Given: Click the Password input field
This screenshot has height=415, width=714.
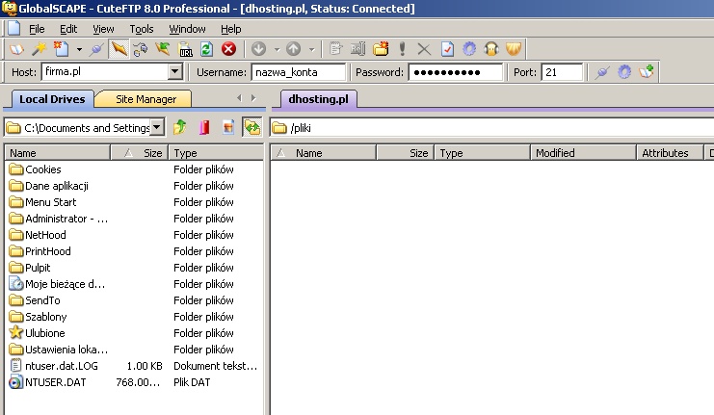Looking at the screenshot, I should point(456,72).
